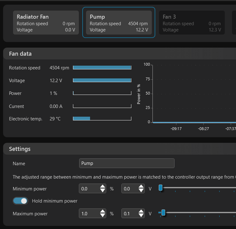Increase Minimum power percent with up arrow
Viewport: 236px width, 229px height.
click(x=102, y=187)
